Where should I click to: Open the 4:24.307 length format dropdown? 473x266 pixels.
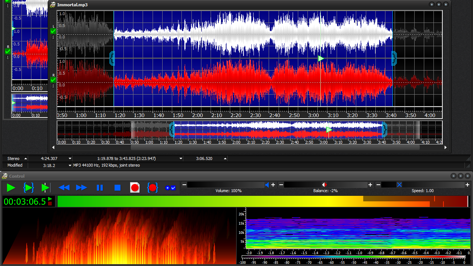(x=69, y=158)
